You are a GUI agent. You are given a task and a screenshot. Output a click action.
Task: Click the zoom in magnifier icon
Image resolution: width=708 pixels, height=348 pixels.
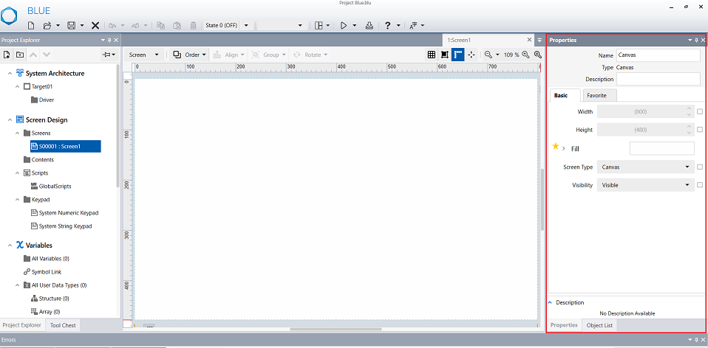pos(525,55)
